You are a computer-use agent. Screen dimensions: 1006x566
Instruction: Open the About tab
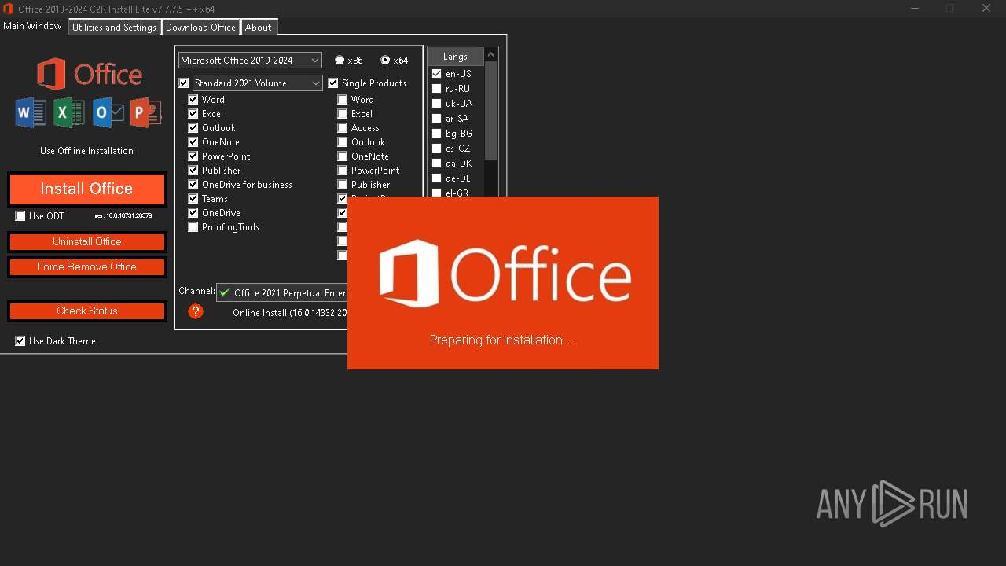pos(258,28)
